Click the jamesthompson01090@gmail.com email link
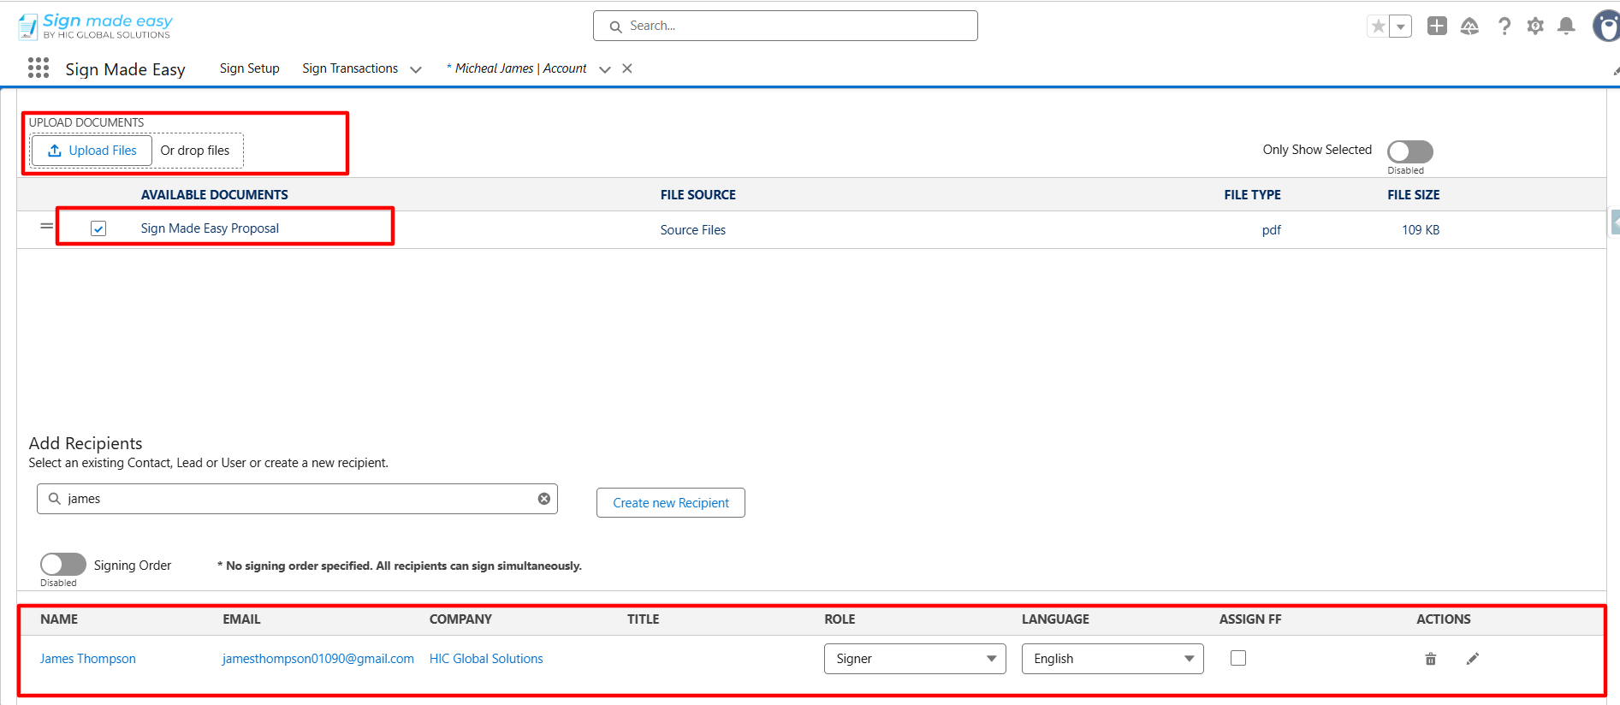Viewport: 1620px width, 705px height. click(x=317, y=659)
